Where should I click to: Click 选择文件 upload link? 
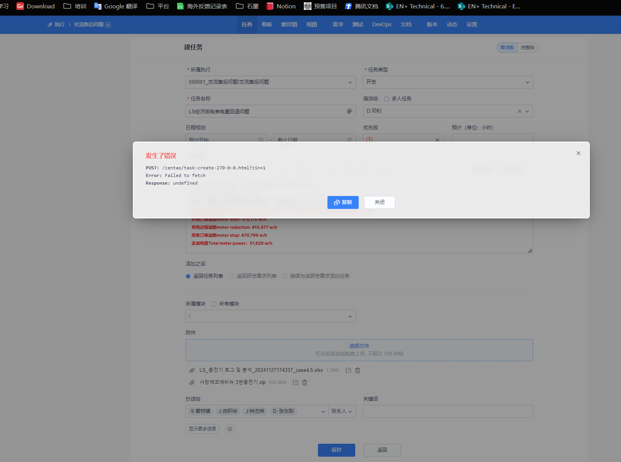[359, 346]
